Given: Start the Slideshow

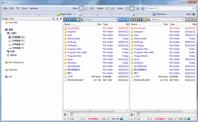Looking at the screenshot, I should pyautogui.click(x=160, y=14).
